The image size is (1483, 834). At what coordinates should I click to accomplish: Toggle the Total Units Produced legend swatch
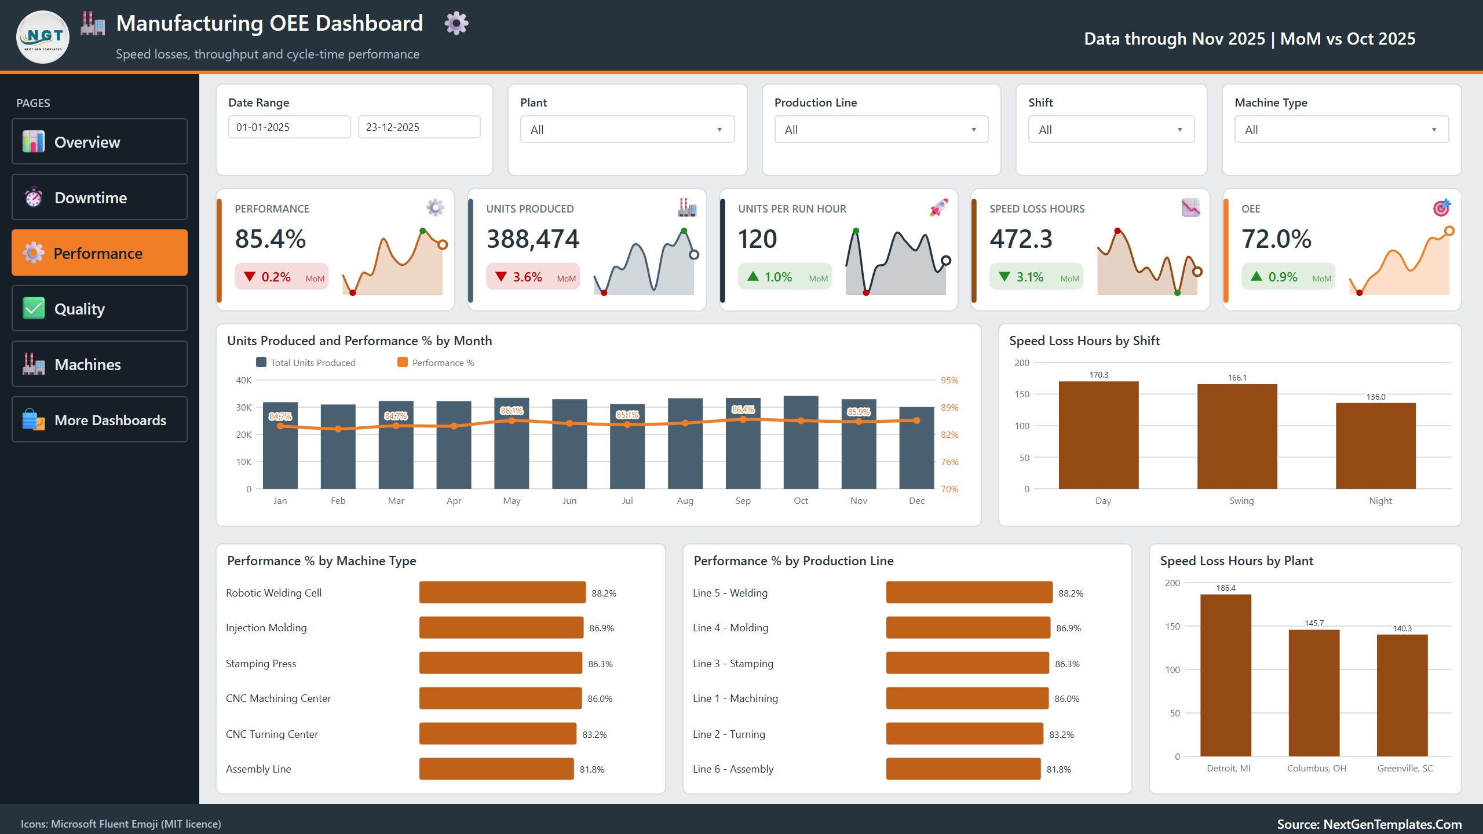pyautogui.click(x=261, y=362)
